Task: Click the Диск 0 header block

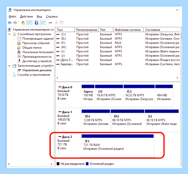Action: (68, 95)
